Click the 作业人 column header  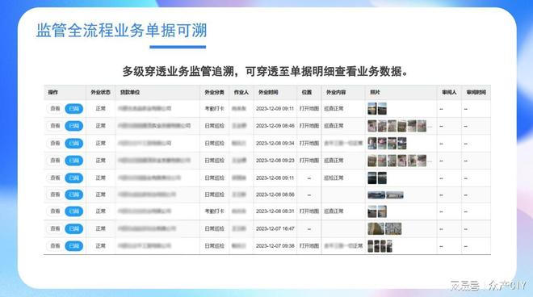coord(241,93)
